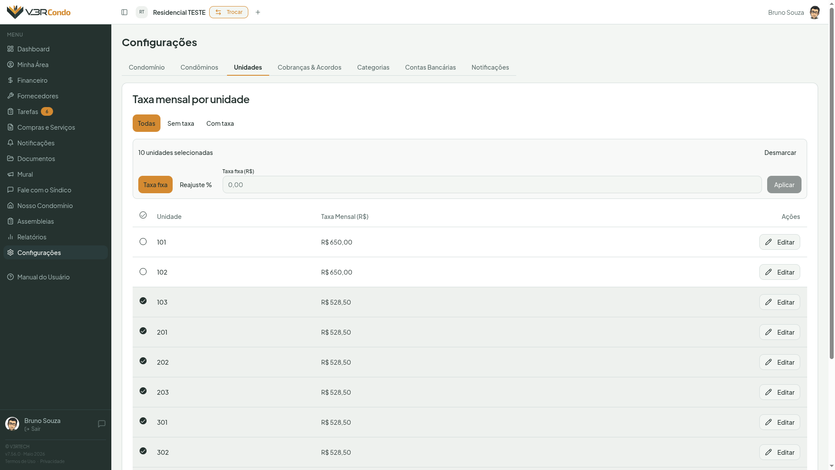Screen dimensions: 835x470
Task: Edit the fee for unit 203
Action: pyautogui.click(x=780, y=392)
